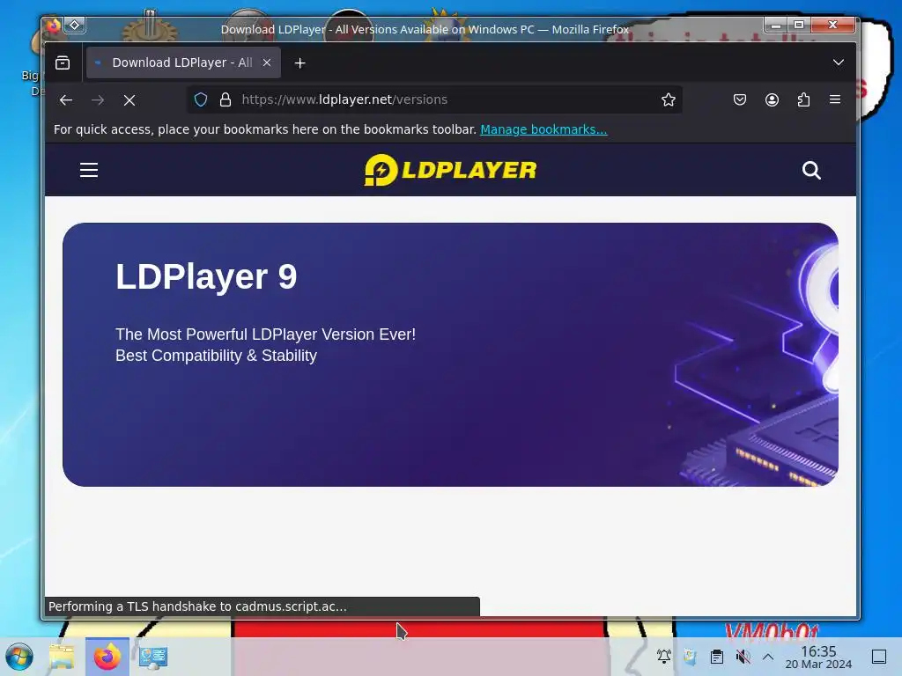Open the LDPlayer 9 banner card
The width and height of the screenshot is (902, 676).
pyautogui.click(x=450, y=355)
